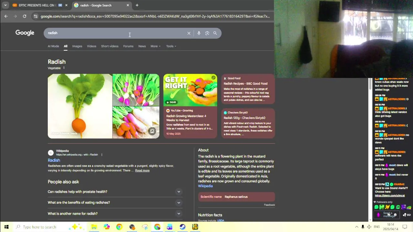Click Feedback below the knowledge panel

click(x=269, y=205)
